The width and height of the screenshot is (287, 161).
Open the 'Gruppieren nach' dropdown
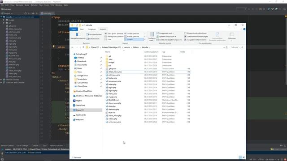coord(165,33)
